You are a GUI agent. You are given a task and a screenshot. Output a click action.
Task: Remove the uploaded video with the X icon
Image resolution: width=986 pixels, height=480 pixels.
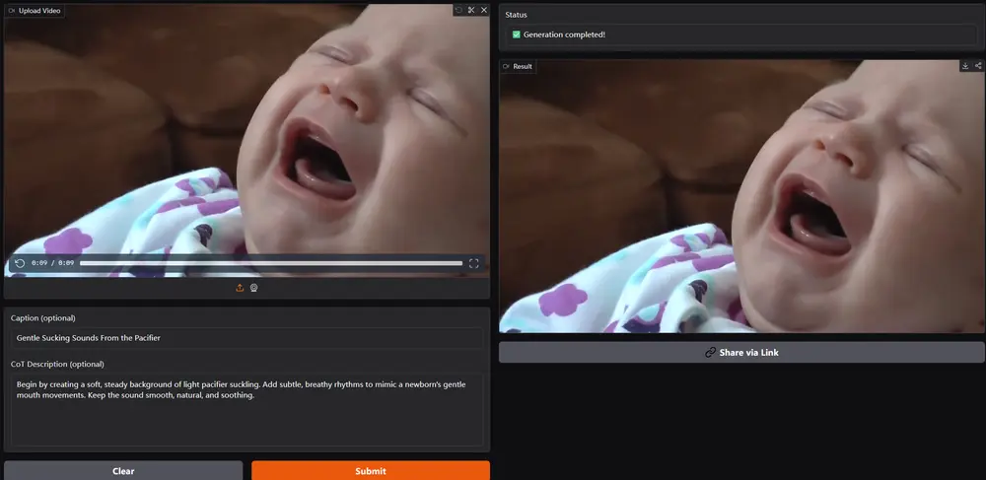(x=484, y=10)
